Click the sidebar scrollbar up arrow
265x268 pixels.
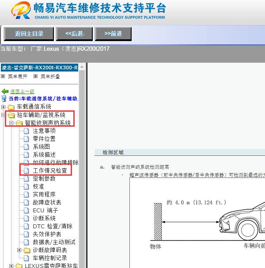coord(82,67)
